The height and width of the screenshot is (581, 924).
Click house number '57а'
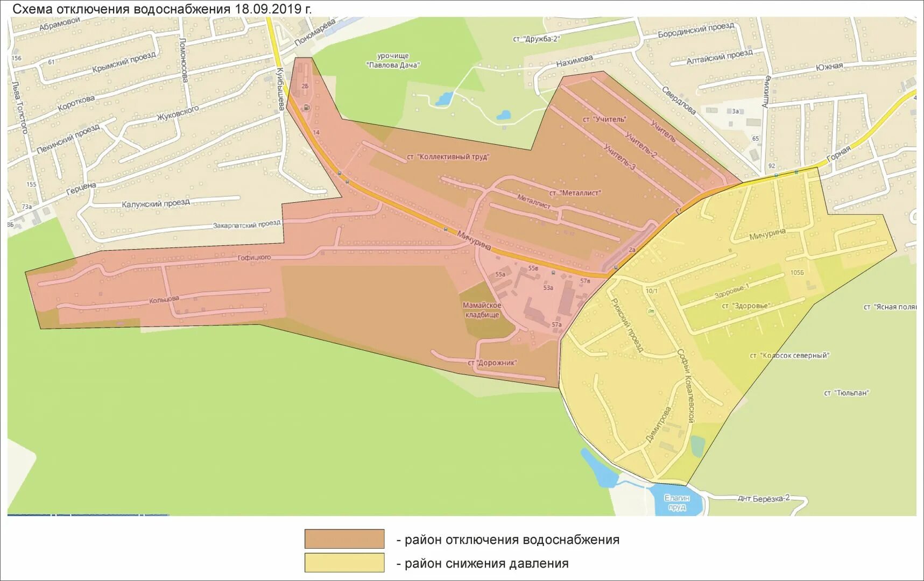point(556,324)
